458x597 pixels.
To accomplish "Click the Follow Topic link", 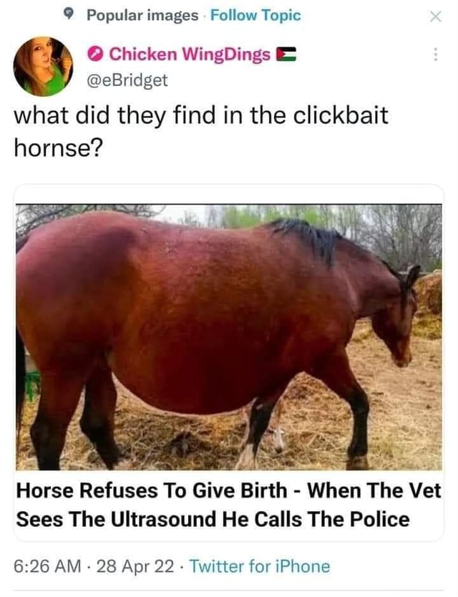I will (255, 15).
